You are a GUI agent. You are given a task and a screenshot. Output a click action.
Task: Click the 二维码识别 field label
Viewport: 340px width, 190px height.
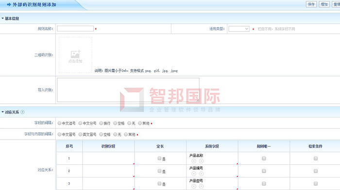pos(44,55)
